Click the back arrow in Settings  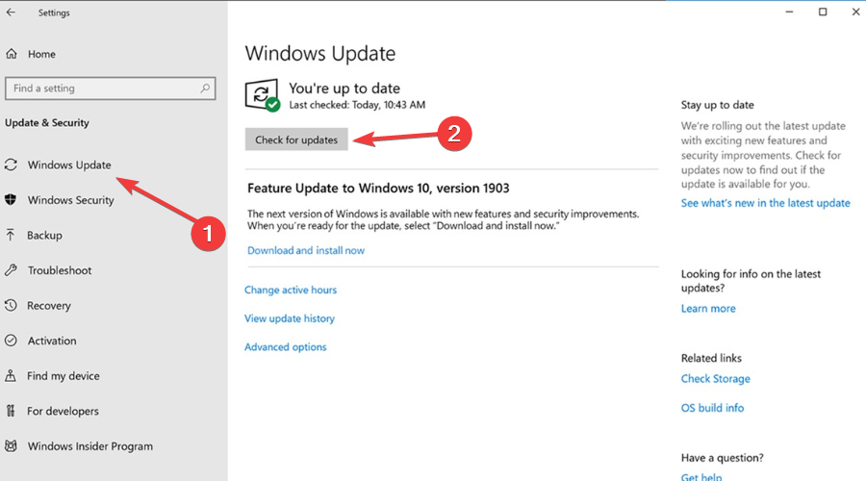point(11,13)
